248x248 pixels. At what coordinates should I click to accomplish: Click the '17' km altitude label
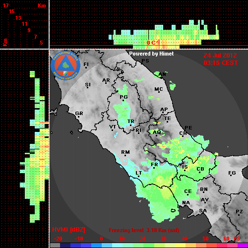[x=5, y=5]
